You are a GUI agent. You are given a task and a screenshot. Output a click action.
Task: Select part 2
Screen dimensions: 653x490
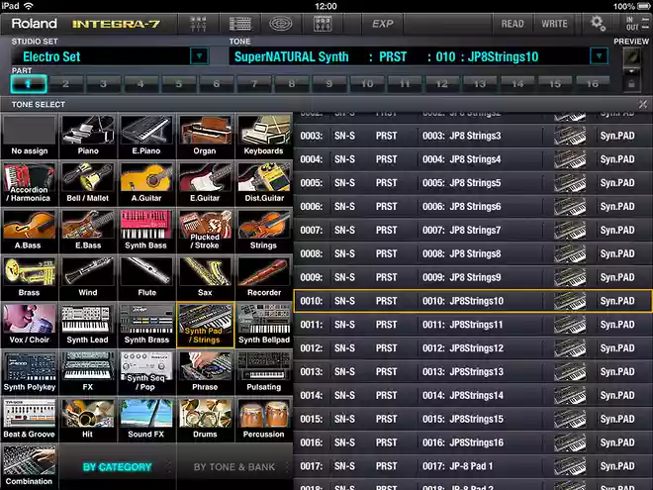65,84
